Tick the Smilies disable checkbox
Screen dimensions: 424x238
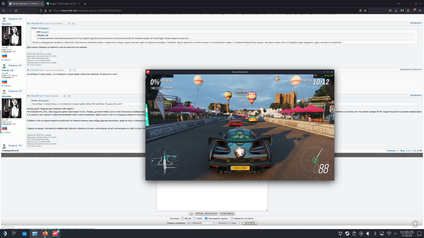tap(194, 218)
